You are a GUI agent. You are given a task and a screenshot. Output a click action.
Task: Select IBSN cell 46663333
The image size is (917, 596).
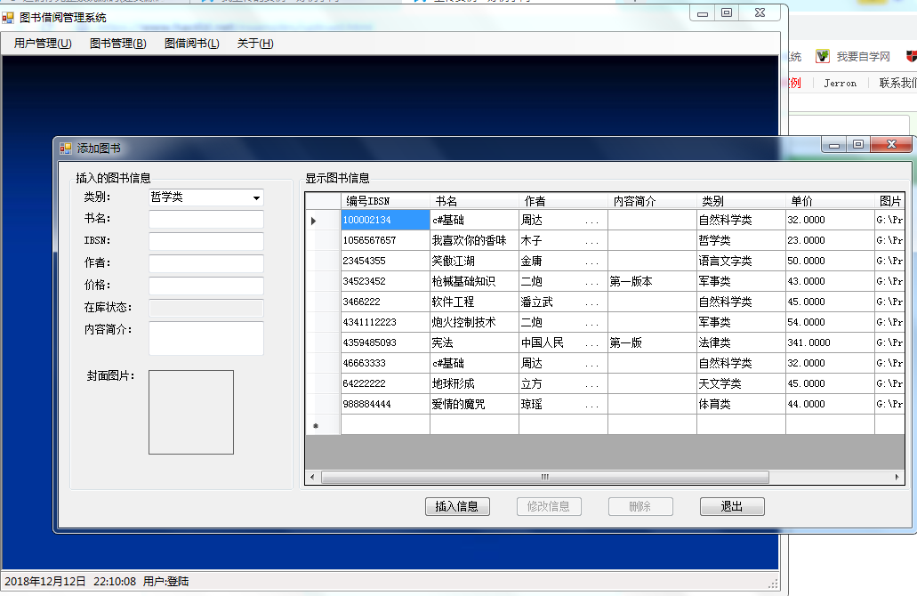click(385, 363)
